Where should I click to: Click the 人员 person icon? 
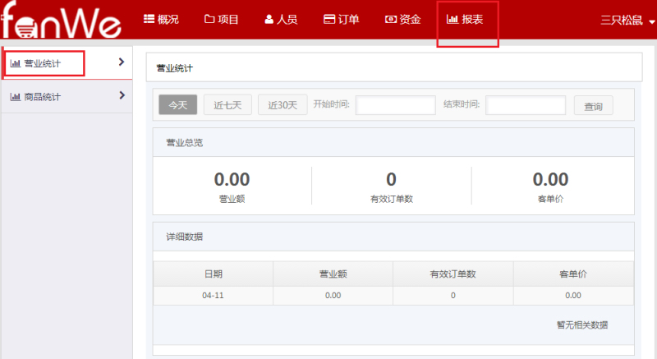[269, 19]
